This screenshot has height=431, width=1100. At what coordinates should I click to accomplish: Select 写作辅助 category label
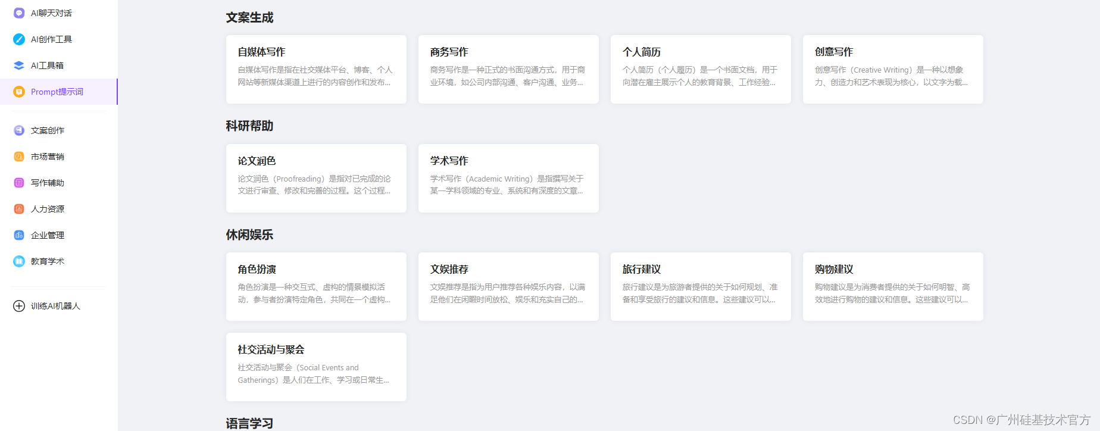(48, 183)
